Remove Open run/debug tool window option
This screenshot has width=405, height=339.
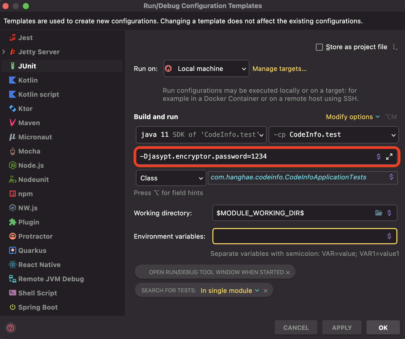pos(288,272)
